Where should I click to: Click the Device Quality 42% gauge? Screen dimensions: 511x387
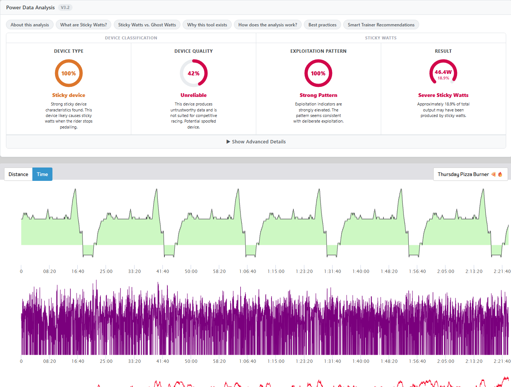click(x=194, y=74)
